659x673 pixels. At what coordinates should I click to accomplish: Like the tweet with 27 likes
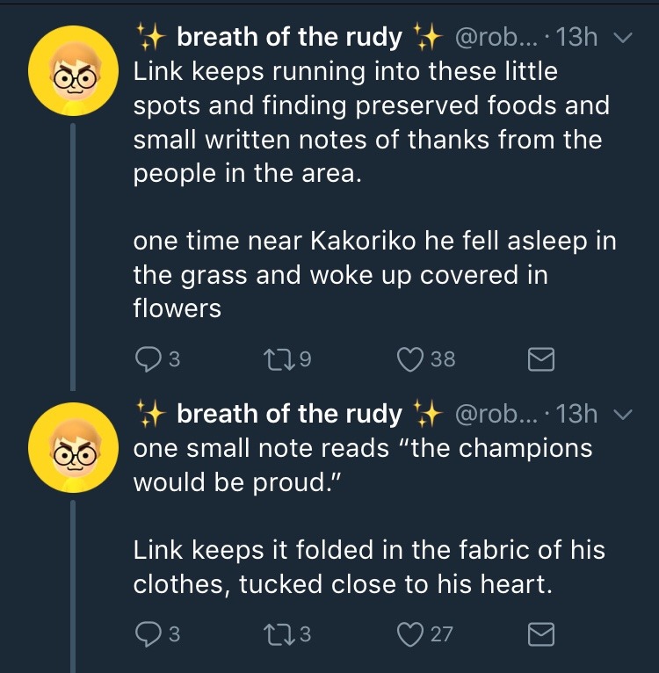pos(411,633)
